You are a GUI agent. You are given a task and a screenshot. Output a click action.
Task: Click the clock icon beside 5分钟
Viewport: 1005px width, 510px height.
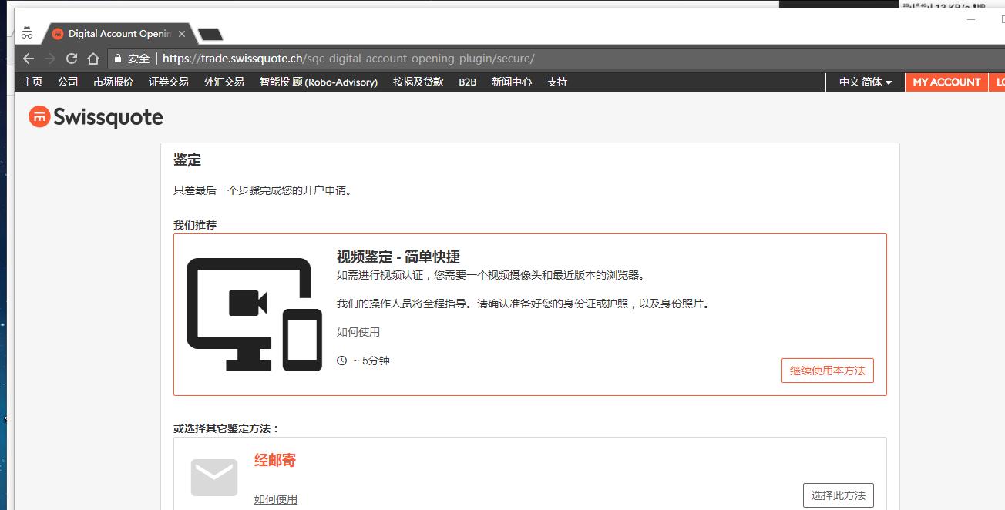pos(342,361)
